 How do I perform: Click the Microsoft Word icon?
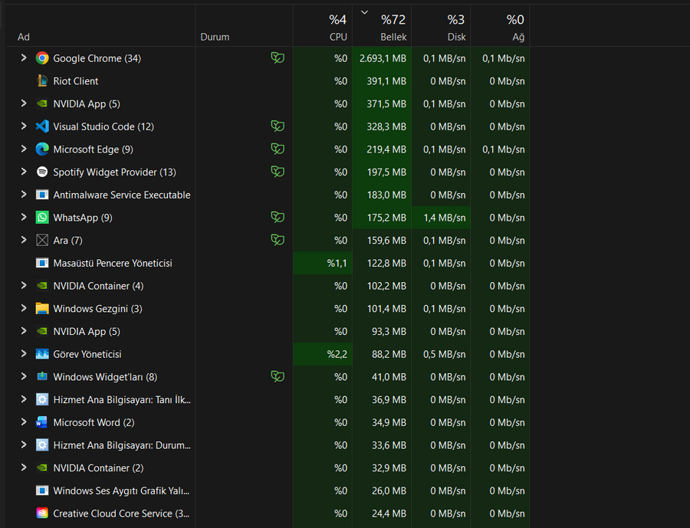click(41, 422)
